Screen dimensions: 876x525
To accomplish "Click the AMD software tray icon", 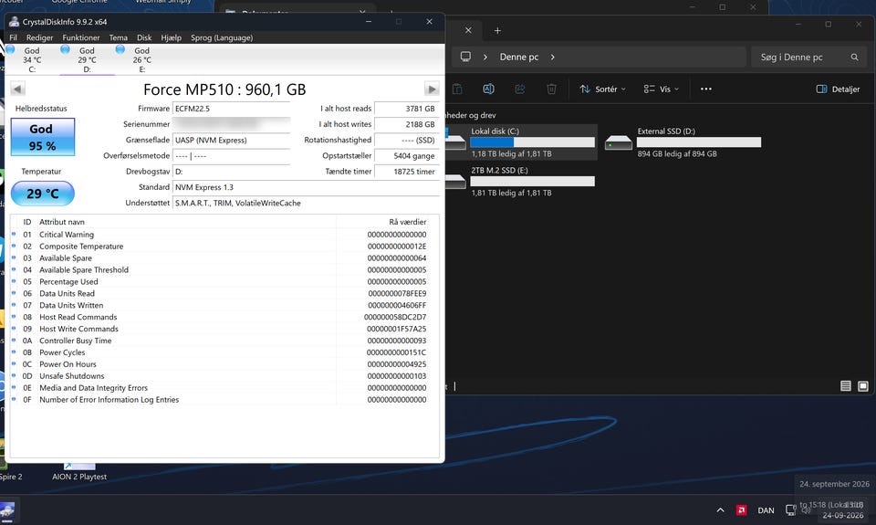I will [x=741, y=509].
